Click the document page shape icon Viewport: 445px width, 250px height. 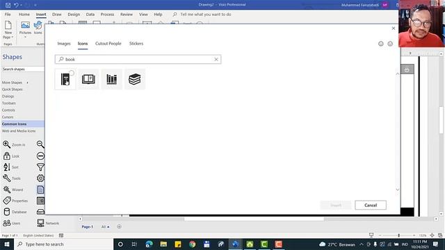40,190
